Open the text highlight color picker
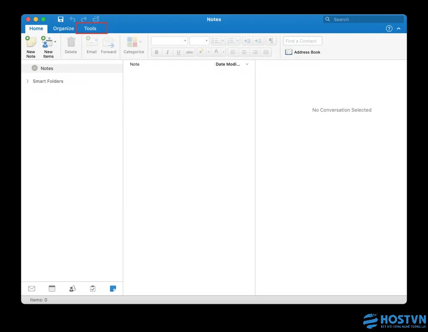 point(209,51)
